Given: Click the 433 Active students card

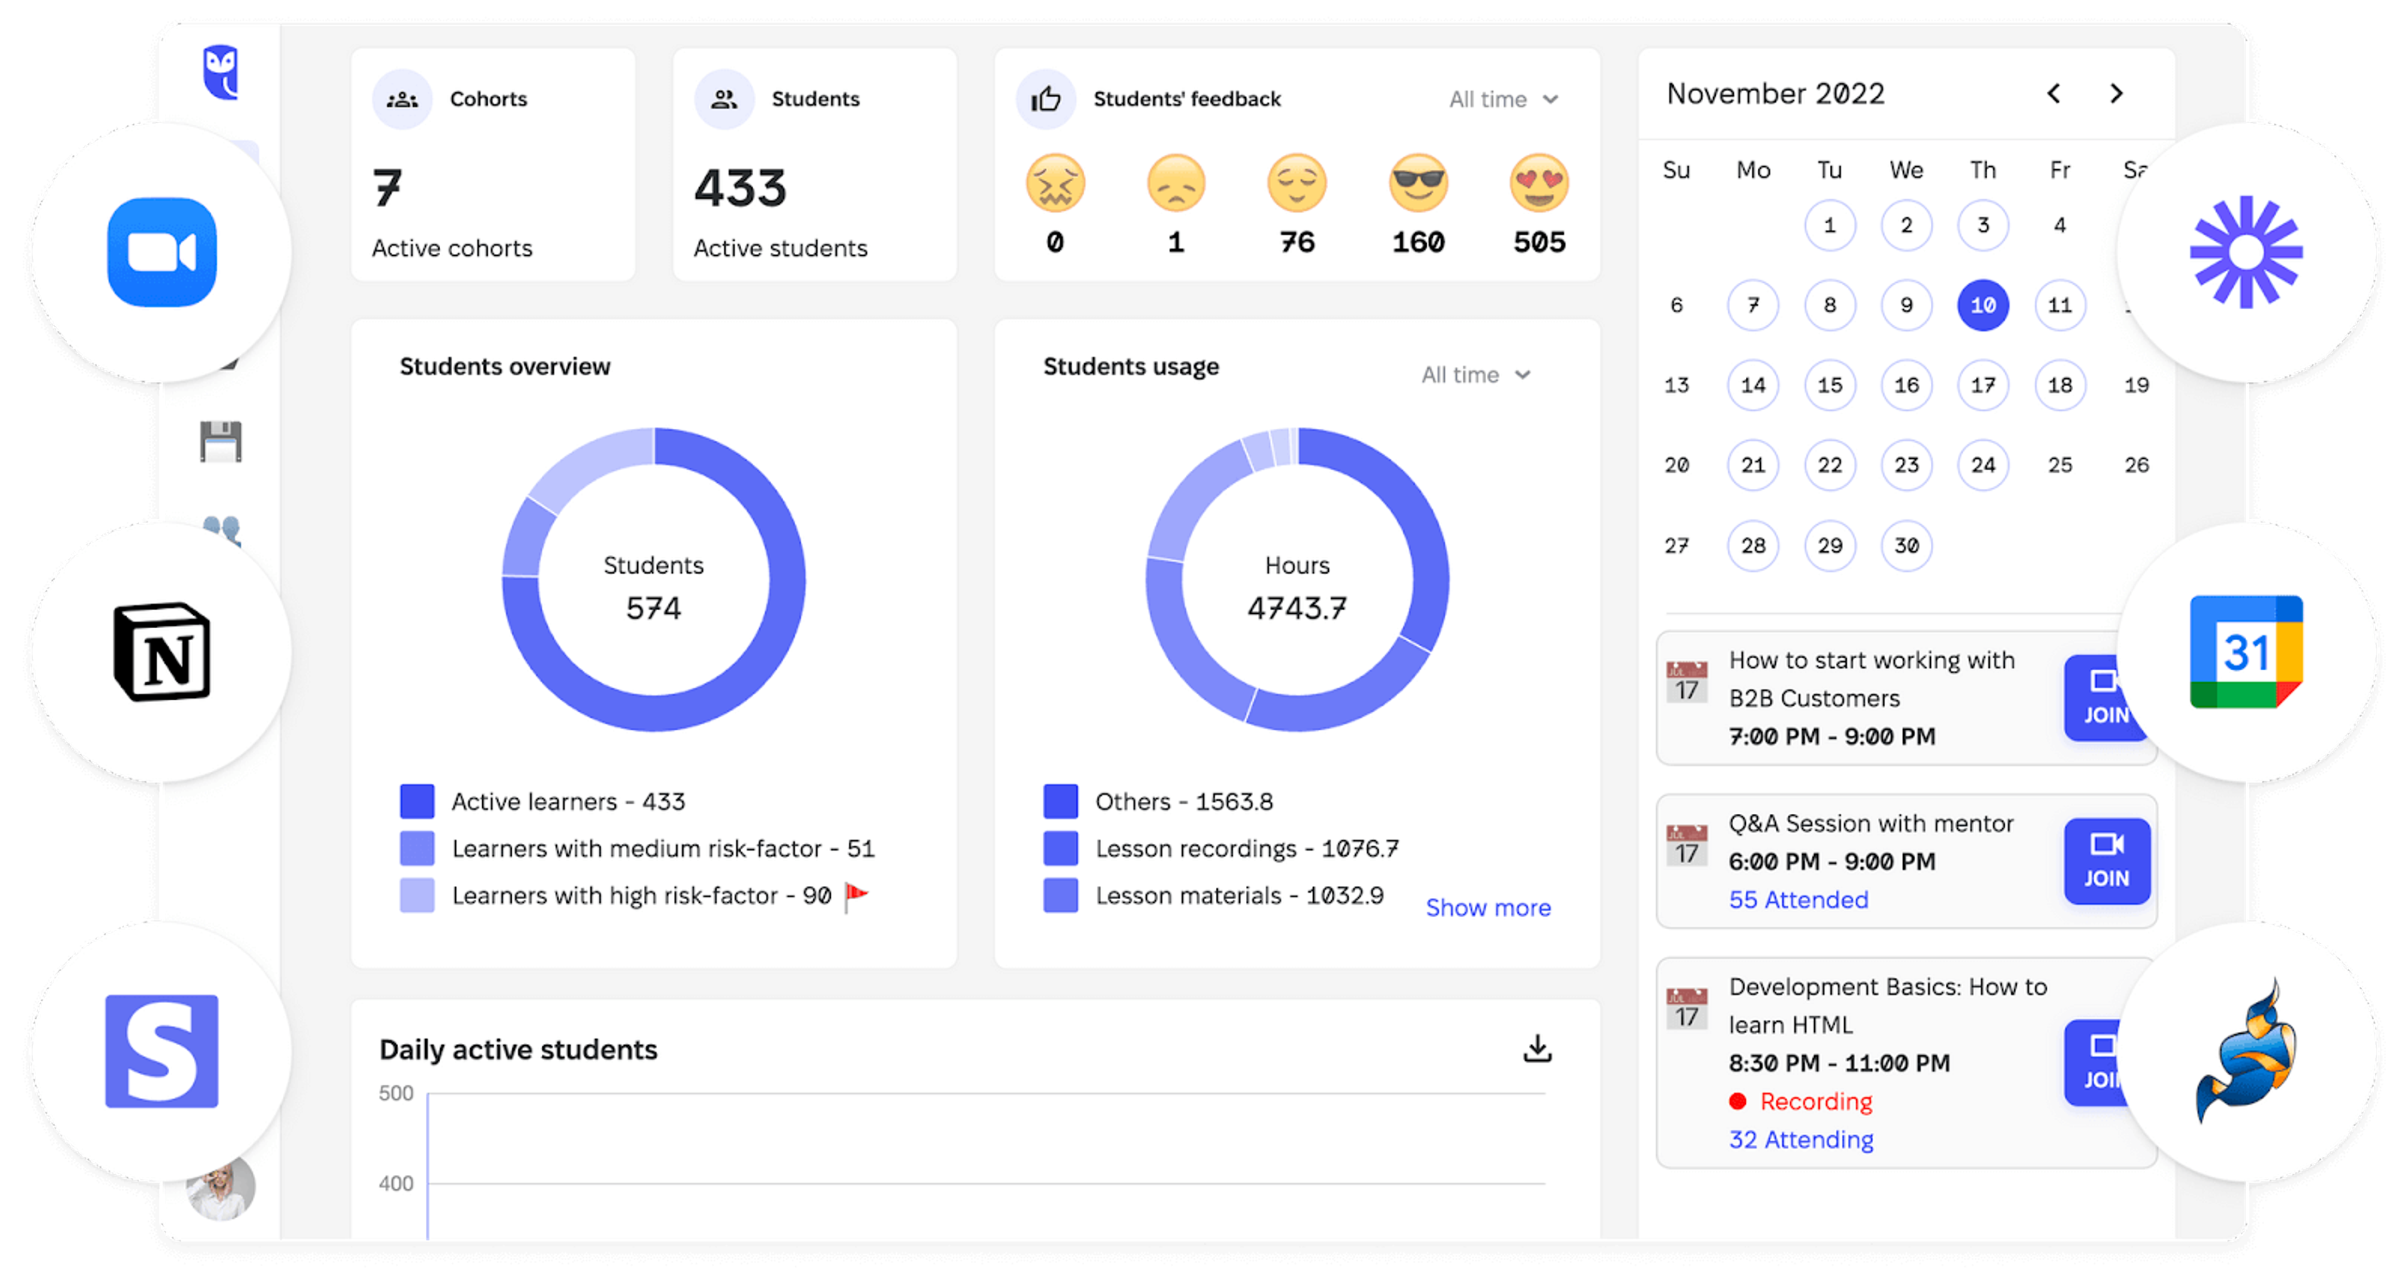Looking at the screenshot, I should [815, 164].
